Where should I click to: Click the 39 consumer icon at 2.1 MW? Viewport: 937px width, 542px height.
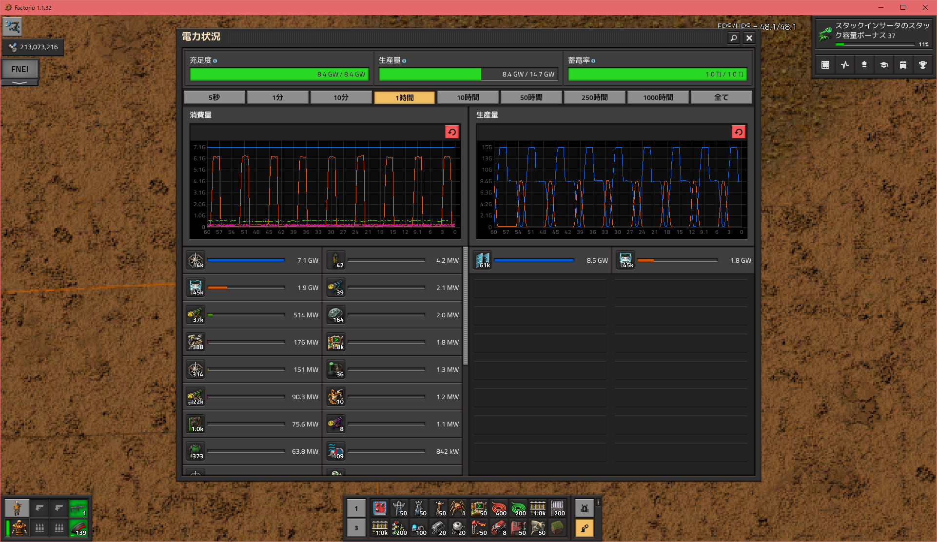(x=336, y=288)
